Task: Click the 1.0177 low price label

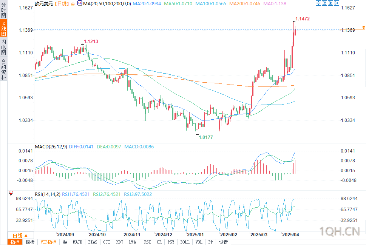Action: [206, 137]
